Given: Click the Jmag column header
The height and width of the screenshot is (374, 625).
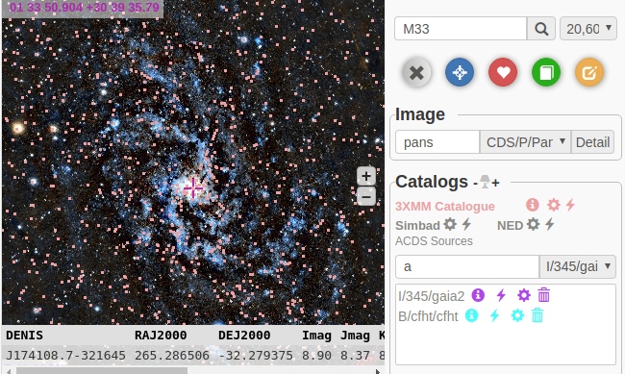Looking at the screenshot, I should coord(355,336).
